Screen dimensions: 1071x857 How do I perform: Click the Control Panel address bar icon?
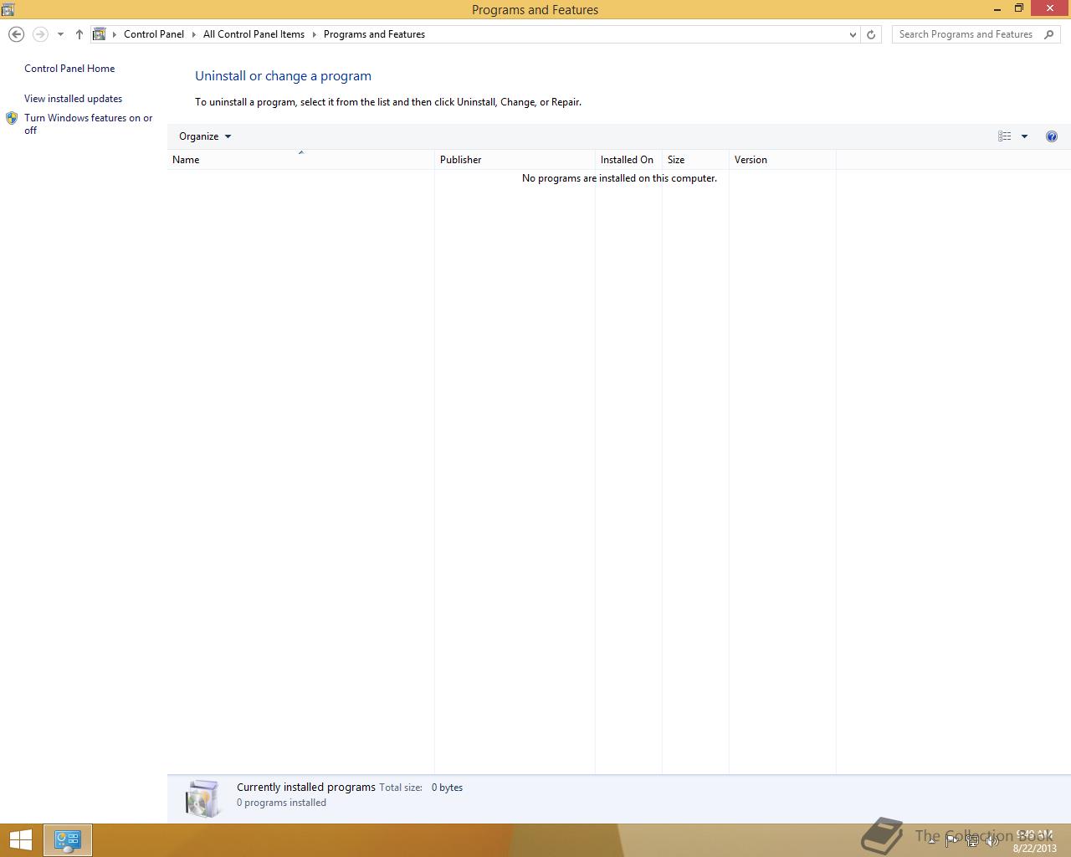pos(100,34)
